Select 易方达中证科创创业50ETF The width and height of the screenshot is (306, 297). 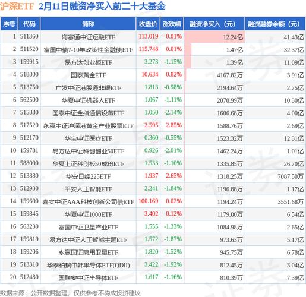(x=88, y=151)
